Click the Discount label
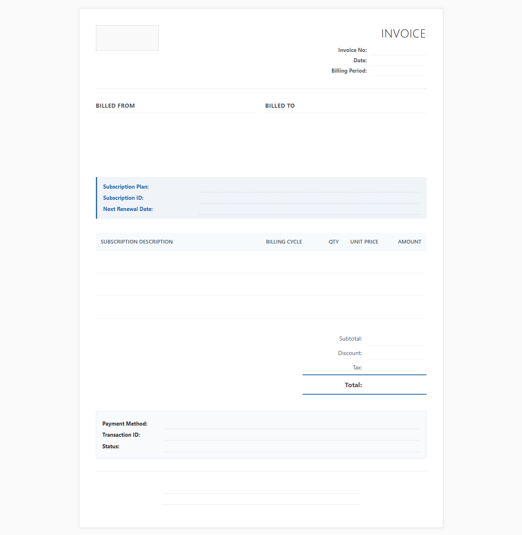Image resolution: width=522 pixels, height=535 pixels. tap(350, 353)
